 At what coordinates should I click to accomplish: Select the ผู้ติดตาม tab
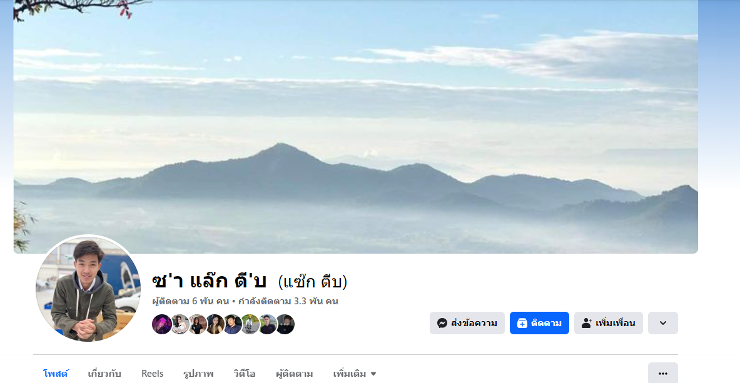click(294, 374)
